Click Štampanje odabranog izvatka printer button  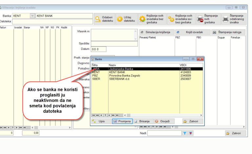[x=234, y=19]
